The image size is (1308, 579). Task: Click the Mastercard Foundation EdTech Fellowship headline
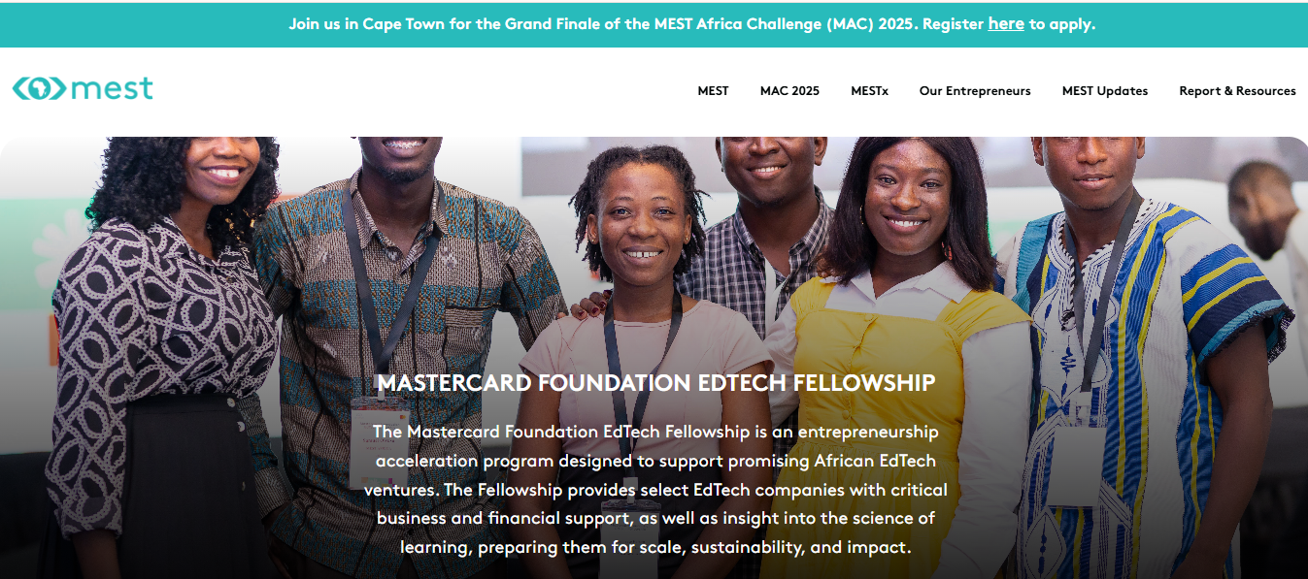tap(656, 384)
